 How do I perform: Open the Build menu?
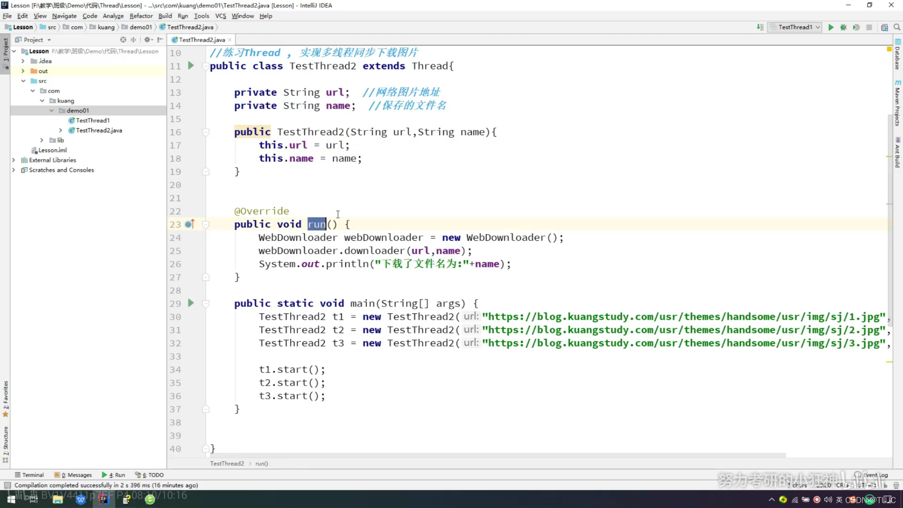[x=165, y=16]
